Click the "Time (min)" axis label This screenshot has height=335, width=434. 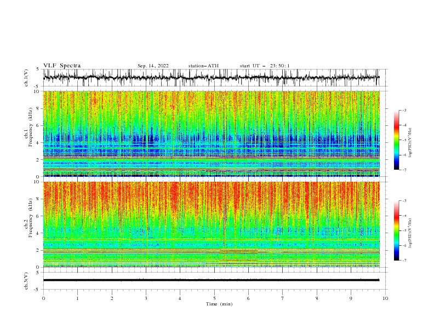219,304
